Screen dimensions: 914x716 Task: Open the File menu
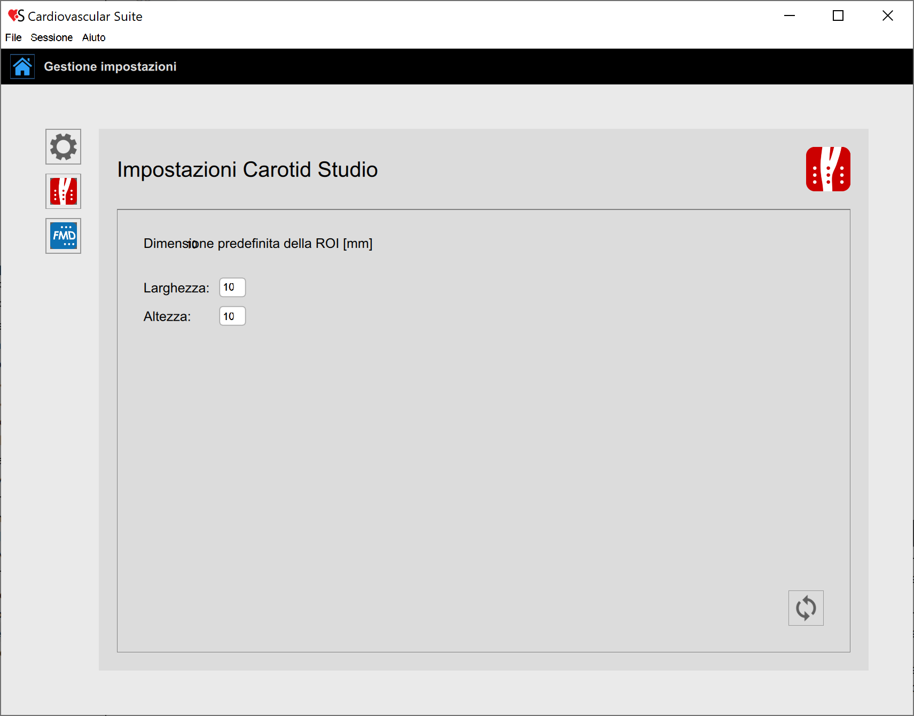coord(13,37)
